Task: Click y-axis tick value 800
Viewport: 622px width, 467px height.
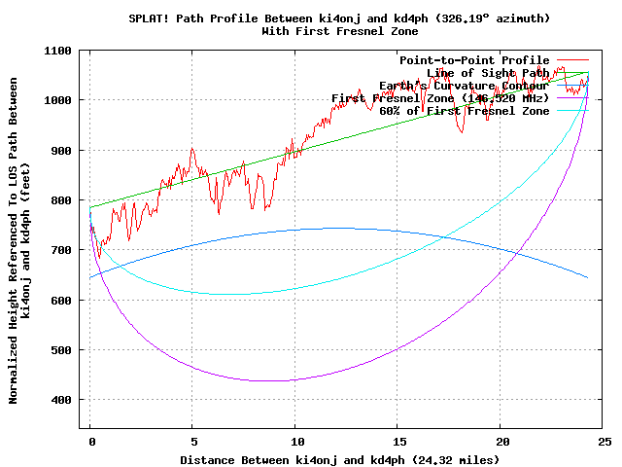Action: (61, 200)
